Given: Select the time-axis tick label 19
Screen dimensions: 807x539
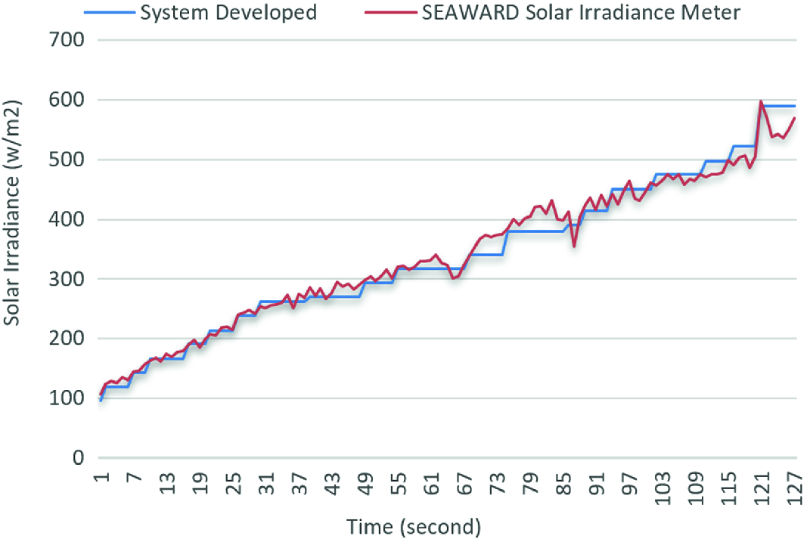Looking at the screenshot, I should coord(200,482).
